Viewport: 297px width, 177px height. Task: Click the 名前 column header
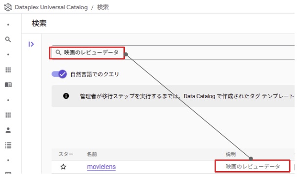(92, 154)
